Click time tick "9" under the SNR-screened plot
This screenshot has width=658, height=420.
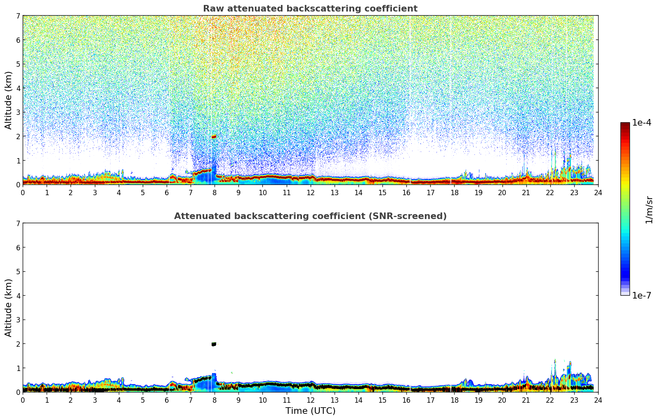point(238,400)
